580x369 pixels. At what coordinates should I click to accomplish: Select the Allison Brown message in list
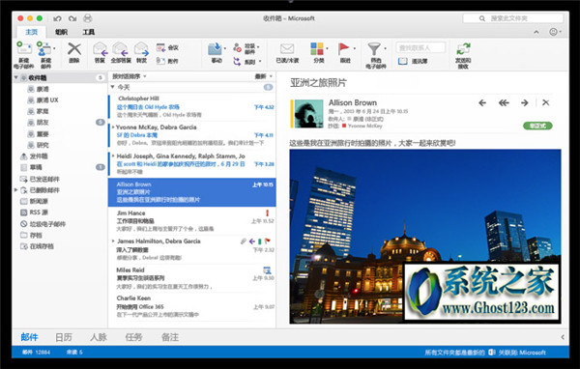tap(192, 192)
